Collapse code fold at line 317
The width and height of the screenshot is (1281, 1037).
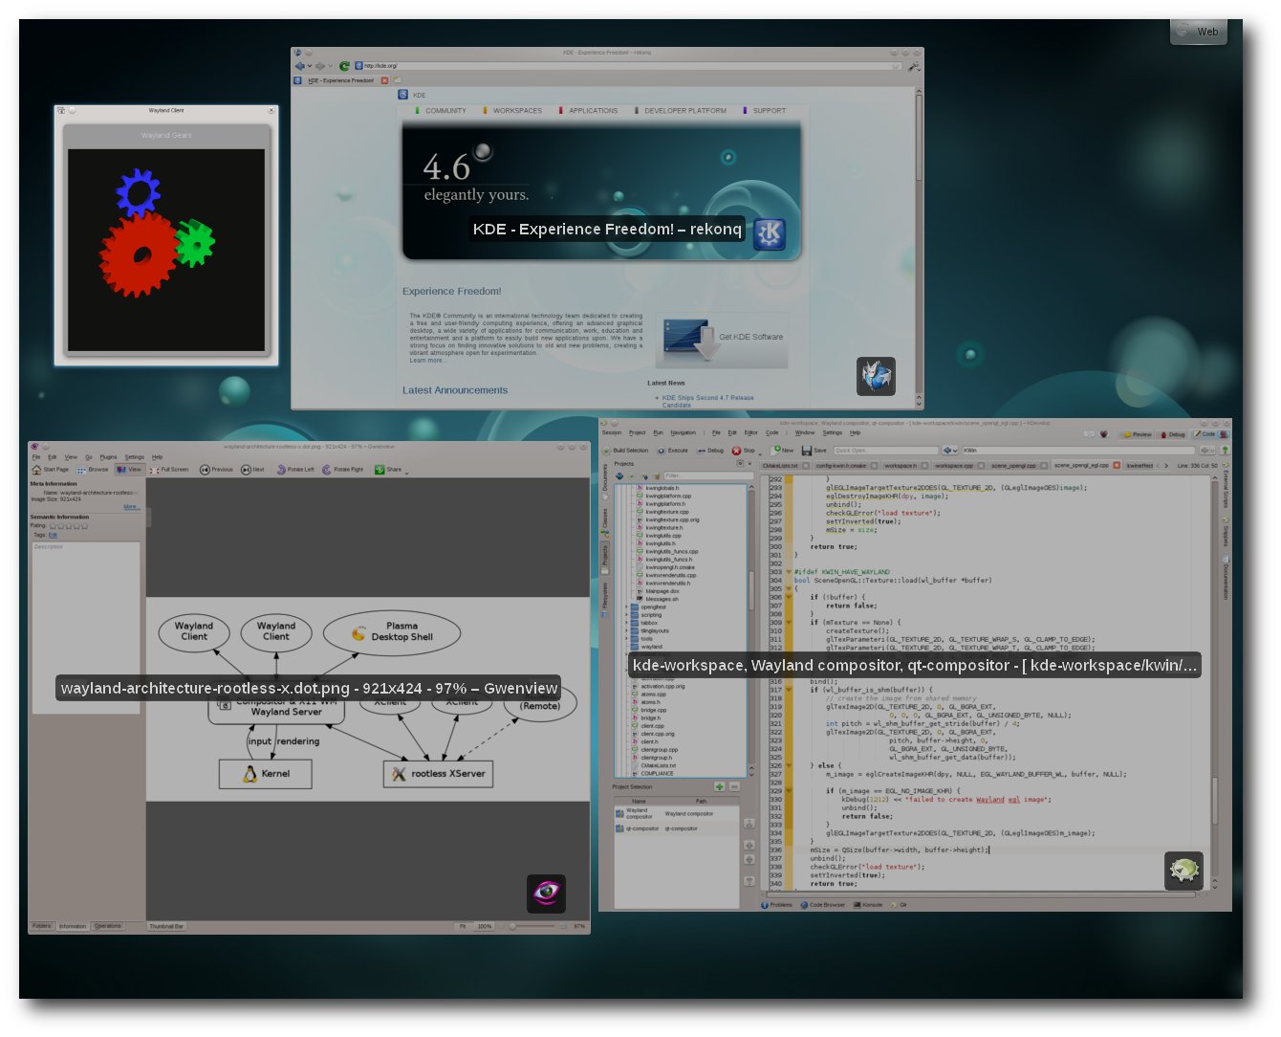pyautogui.click(x=789, y=690)
